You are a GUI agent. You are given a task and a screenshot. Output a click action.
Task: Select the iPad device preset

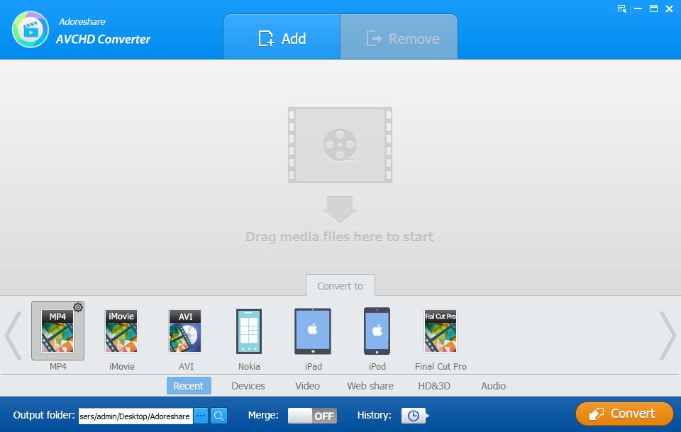click(313, 331)
